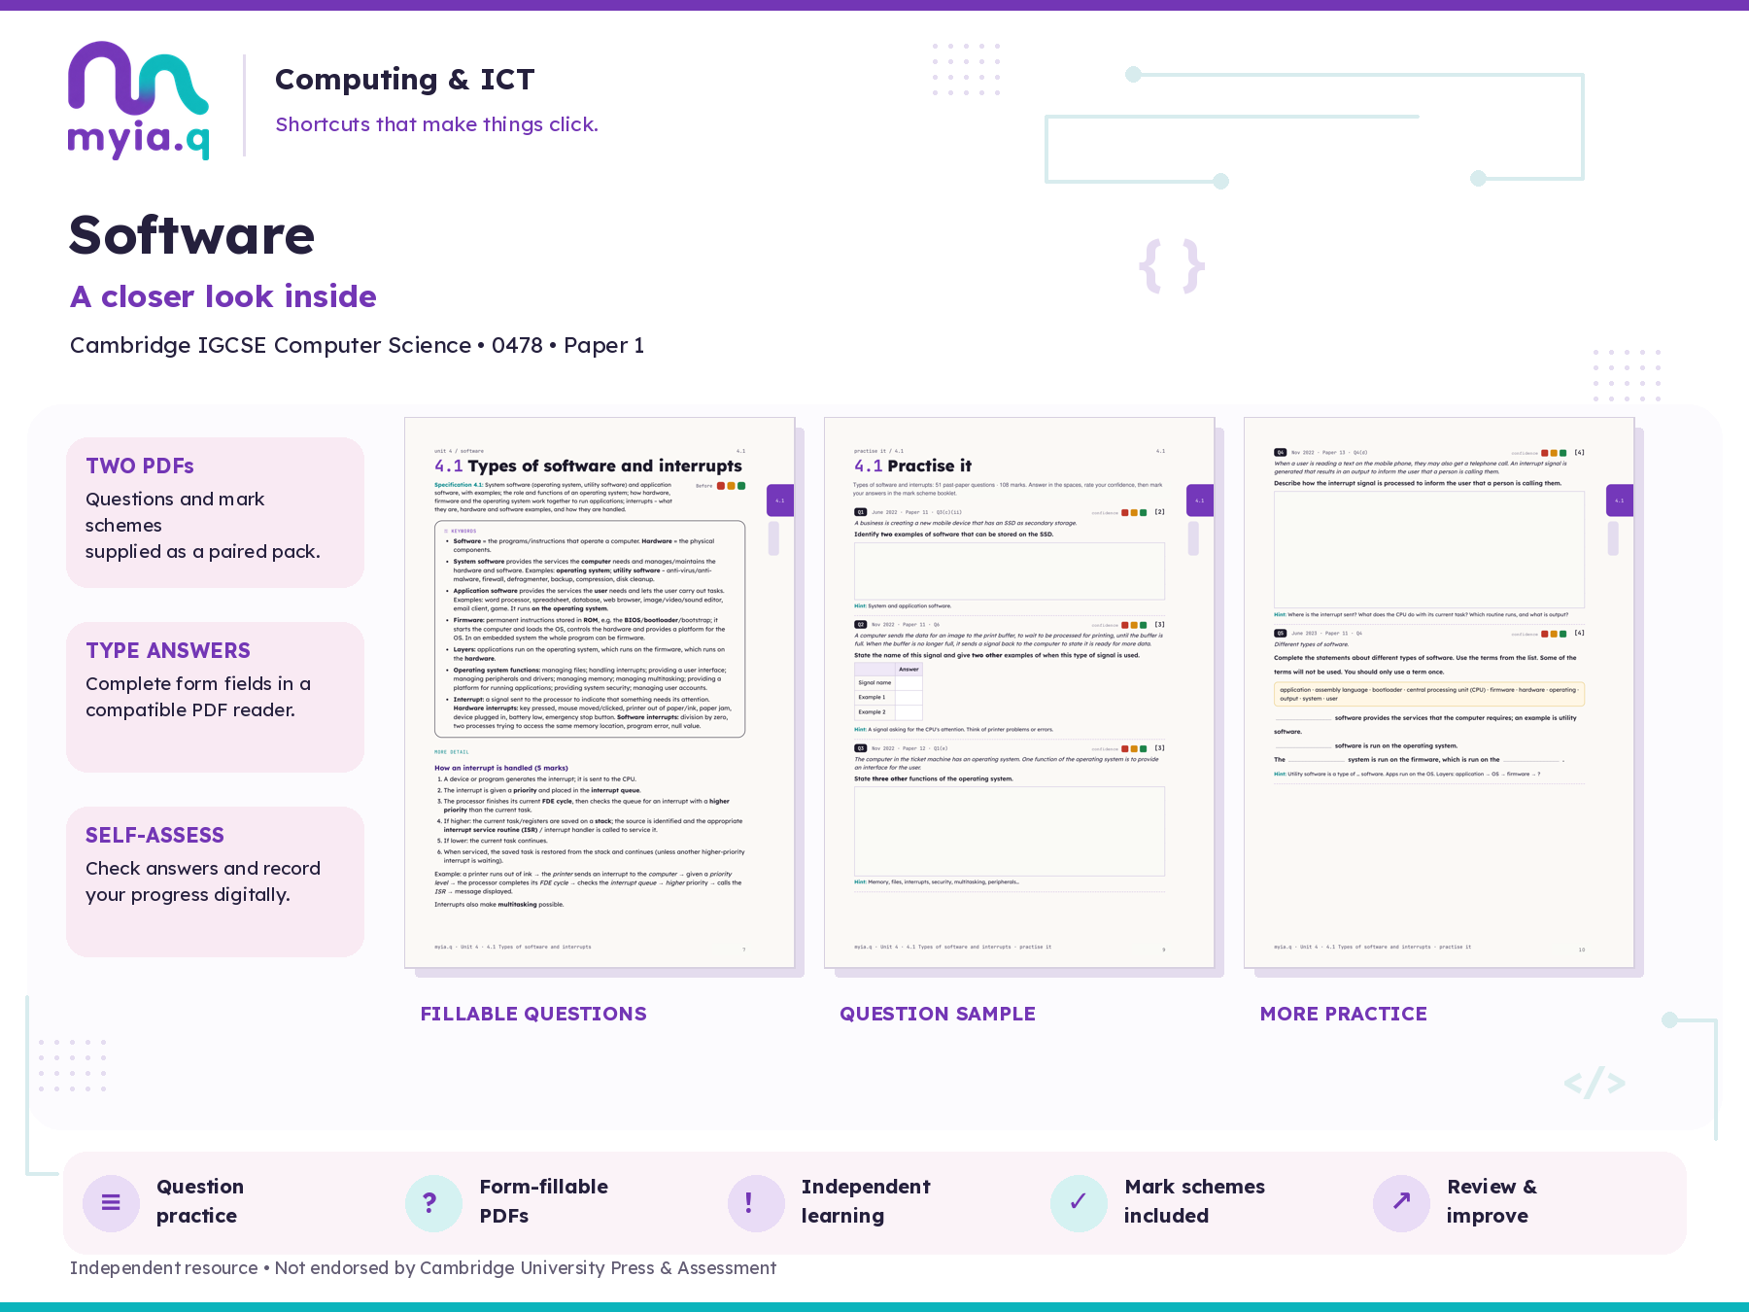Click the purple 4.1 tab on Question Sample page
The width and height of the screenshot is (1749, 1312).
[x=1200, y=501]
